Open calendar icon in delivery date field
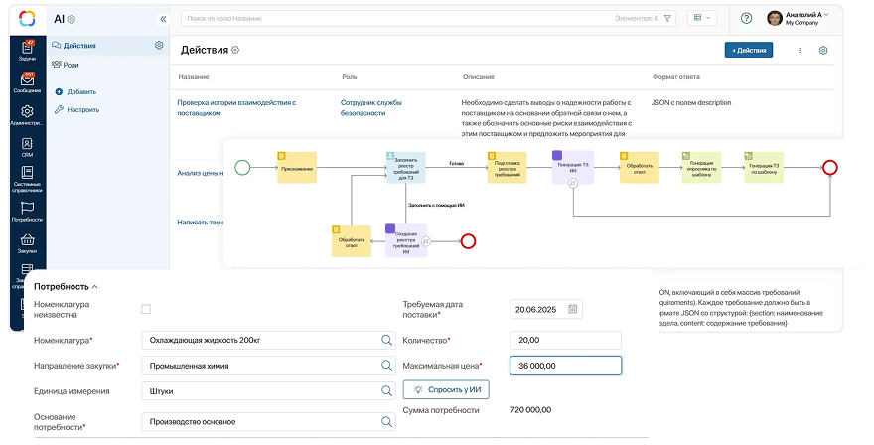Screen dimensions: 874x445 (x=572, y=309)
